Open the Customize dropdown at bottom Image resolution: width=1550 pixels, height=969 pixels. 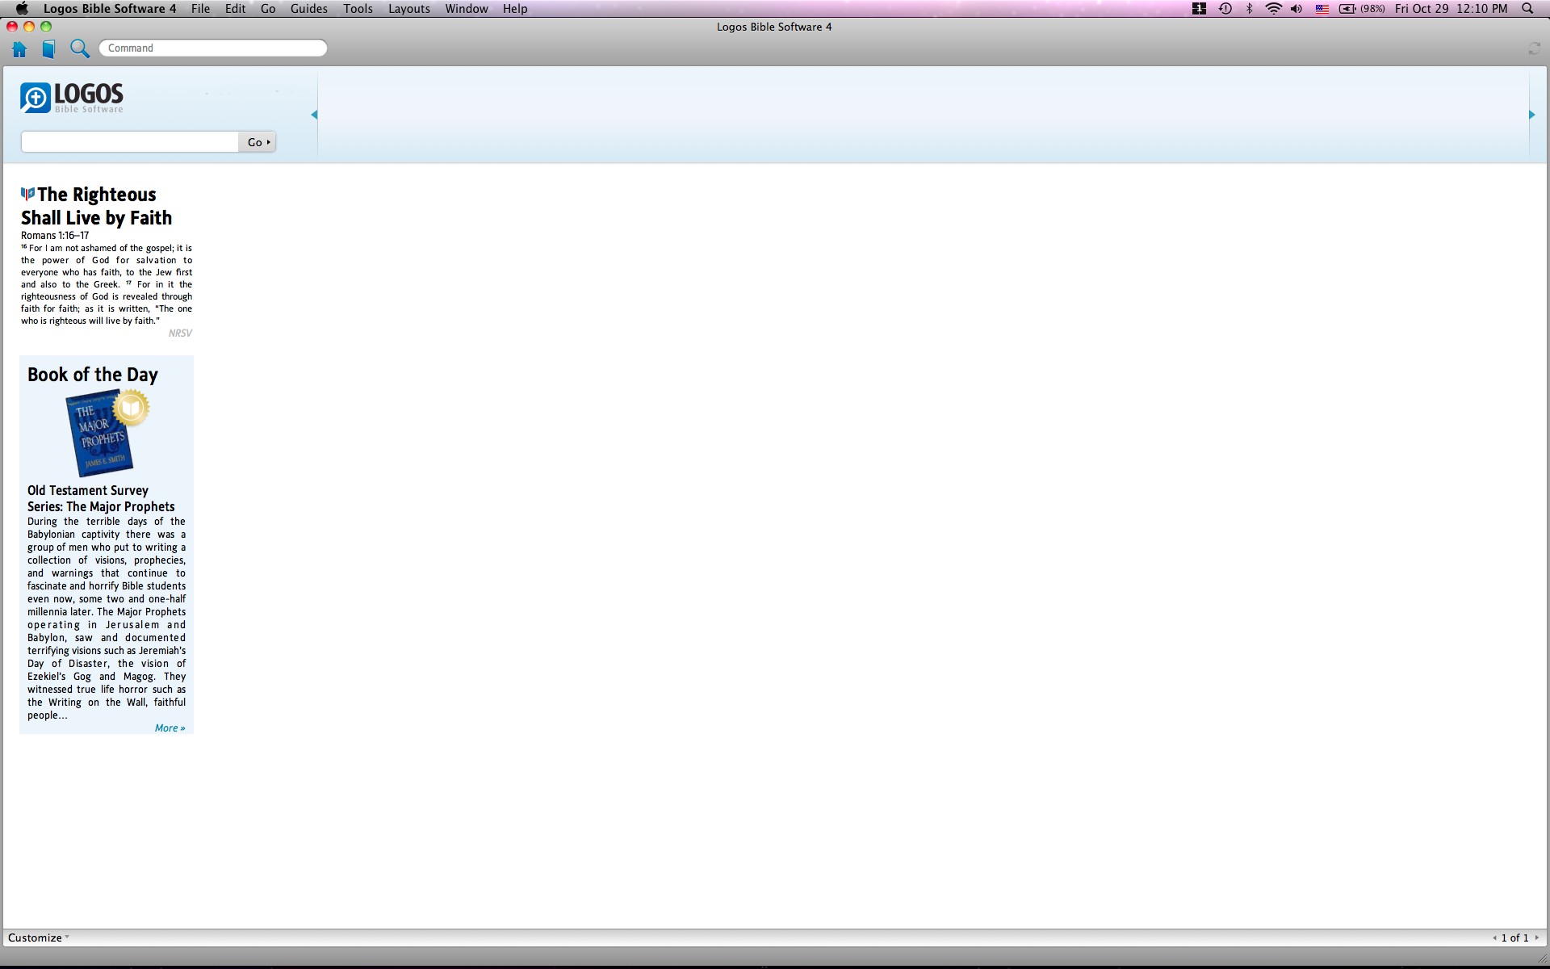pos(38,938)
